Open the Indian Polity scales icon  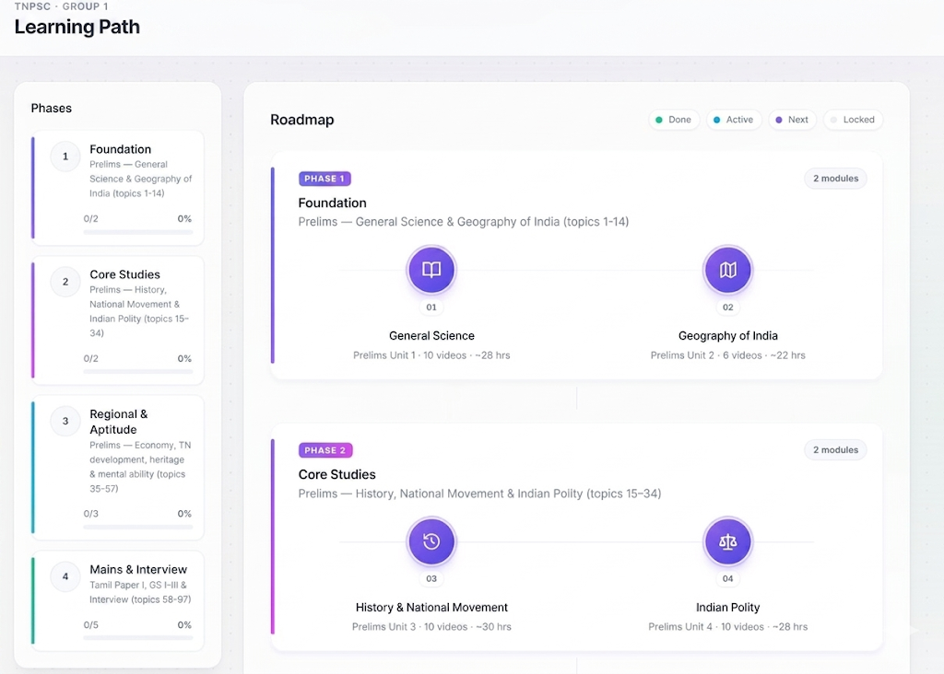[x=728, y=541]
